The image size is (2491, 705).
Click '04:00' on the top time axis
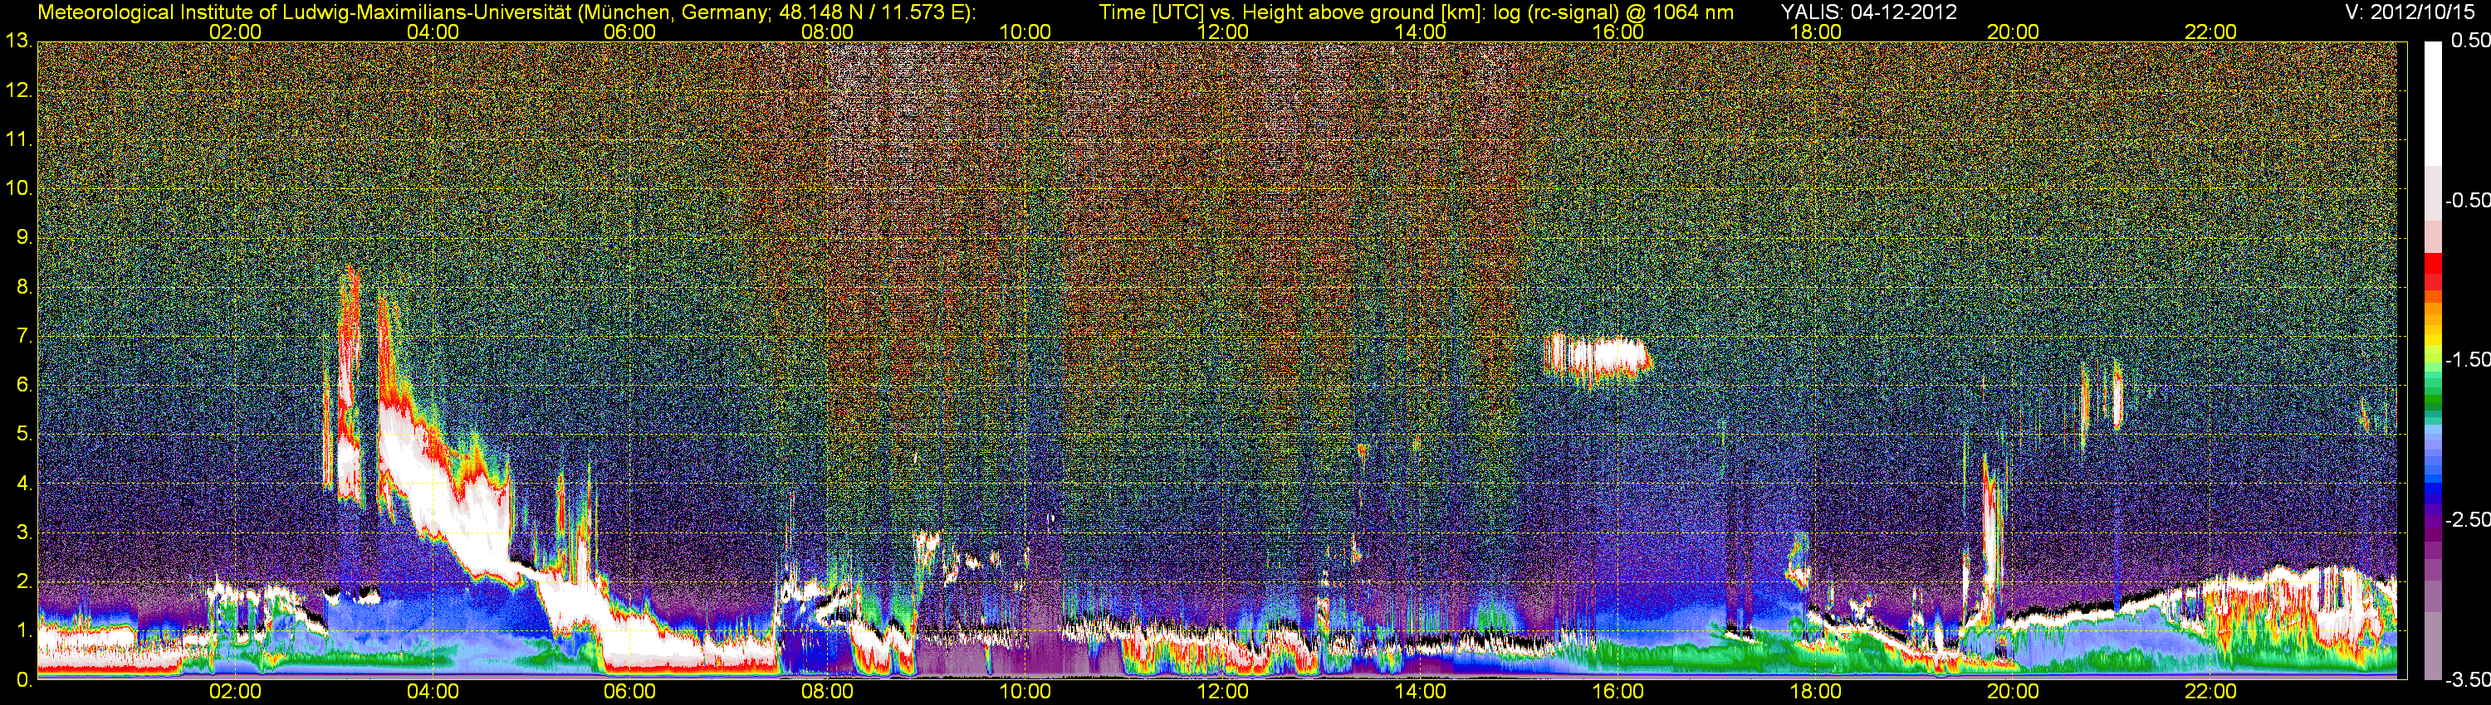pos(433,32)
